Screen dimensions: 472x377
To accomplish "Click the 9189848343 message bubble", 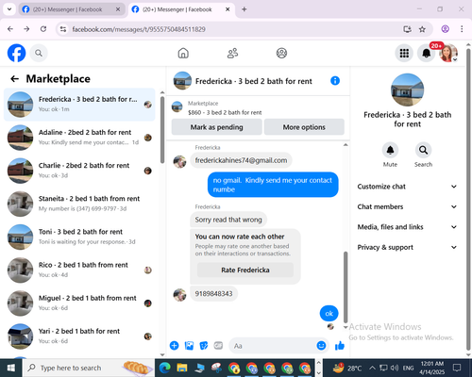I will [x=213, y=294].
